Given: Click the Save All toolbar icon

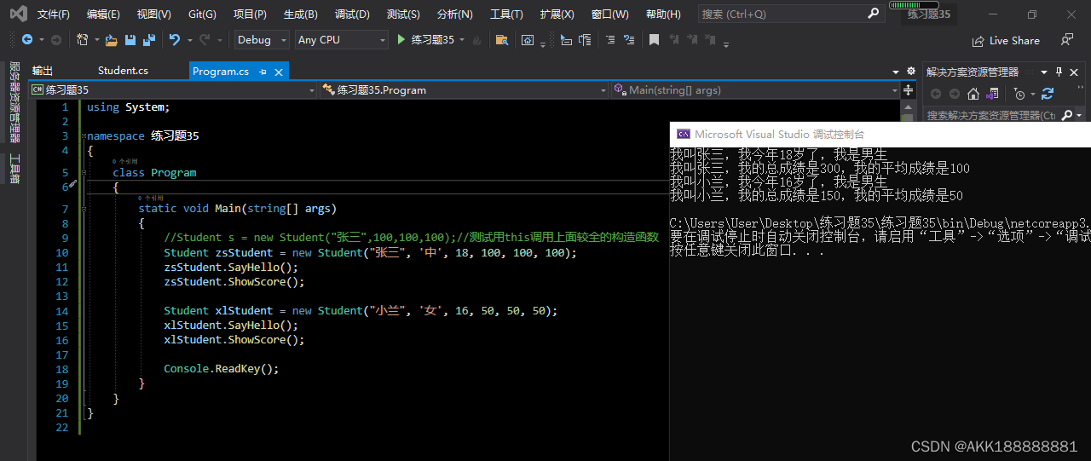Looking at the screenshot, I should coord(149,40).
